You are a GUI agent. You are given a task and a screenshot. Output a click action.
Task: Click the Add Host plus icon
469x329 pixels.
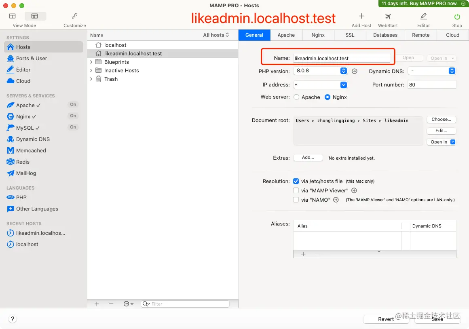361,16
